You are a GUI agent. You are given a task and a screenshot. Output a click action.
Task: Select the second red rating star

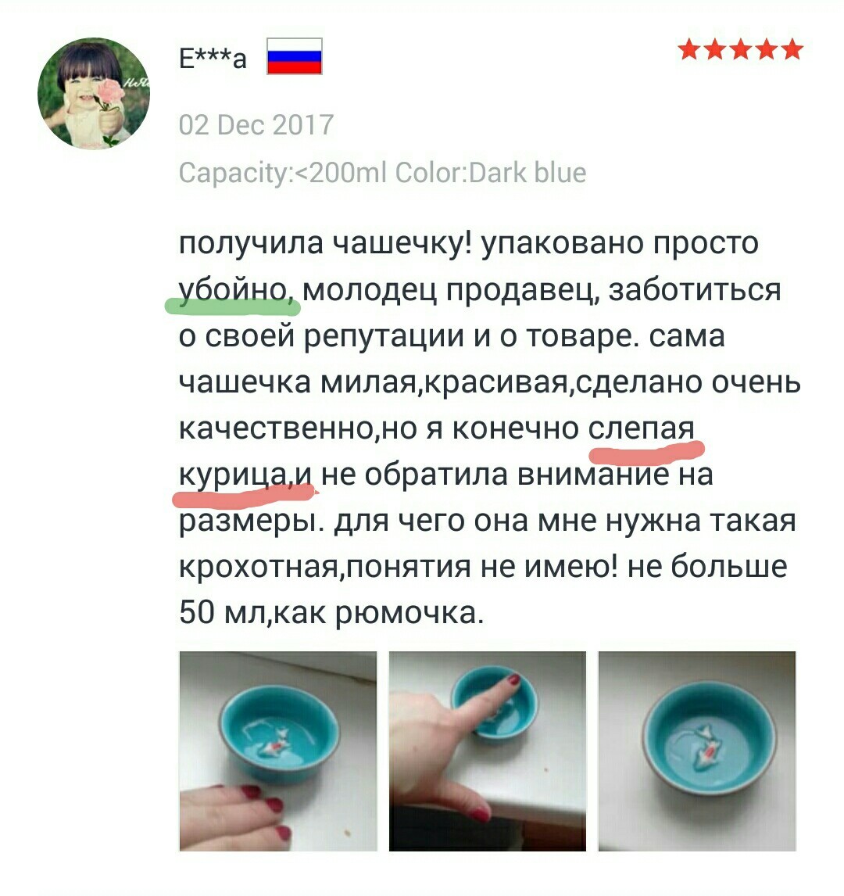point(715,50)
